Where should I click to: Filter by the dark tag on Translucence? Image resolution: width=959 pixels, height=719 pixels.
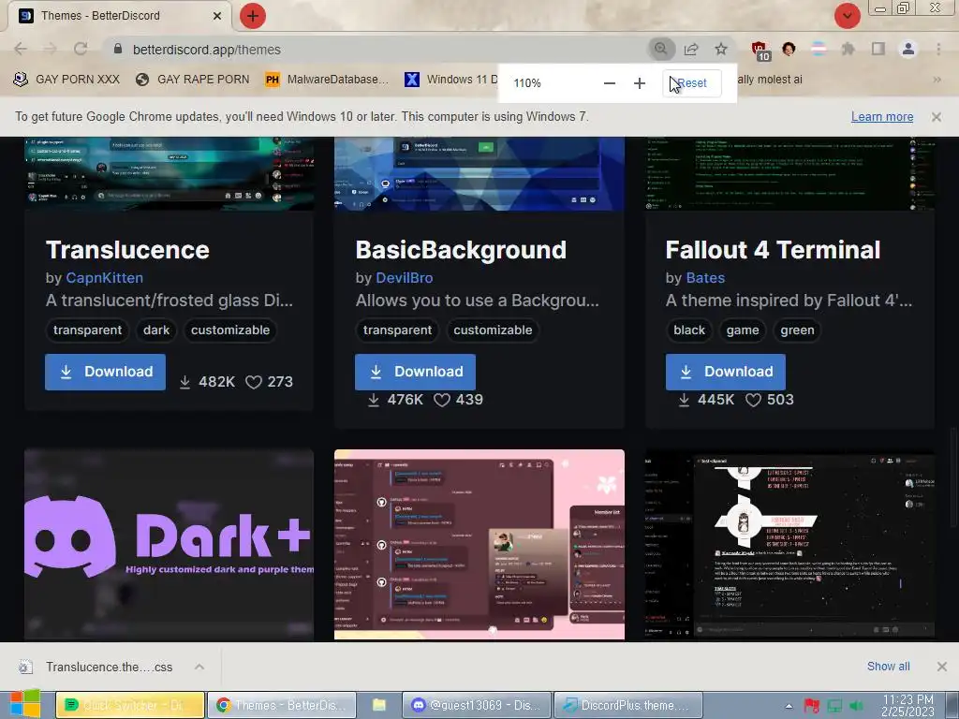point(156,330)
